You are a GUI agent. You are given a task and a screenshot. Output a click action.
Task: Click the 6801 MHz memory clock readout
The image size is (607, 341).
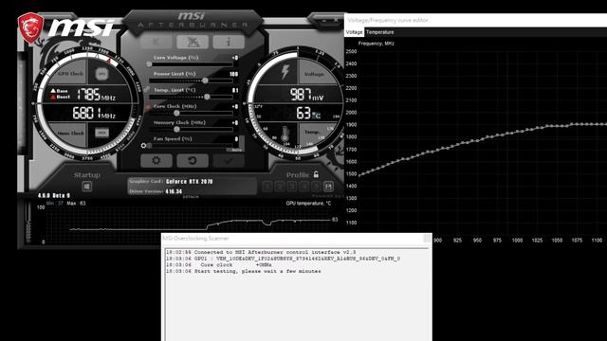point(94,114)
